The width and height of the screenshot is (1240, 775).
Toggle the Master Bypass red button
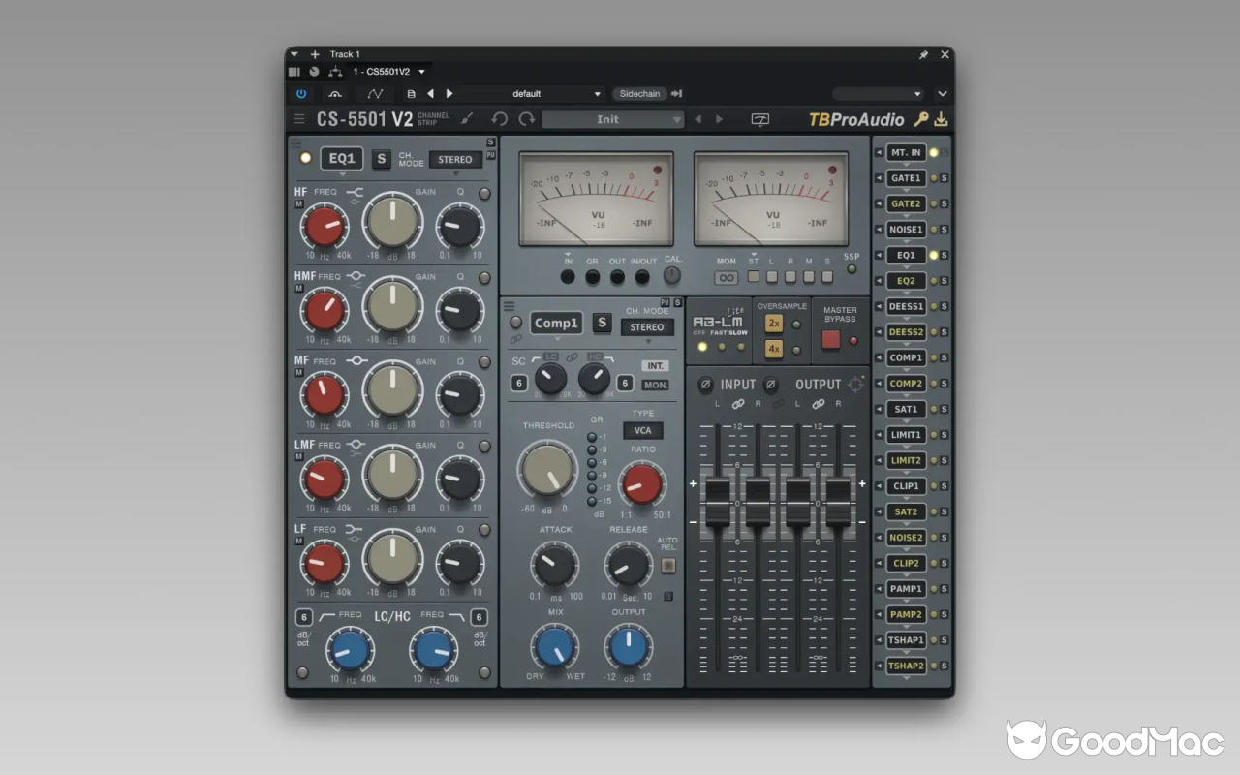pyautogui.click(x=831, y=340)
